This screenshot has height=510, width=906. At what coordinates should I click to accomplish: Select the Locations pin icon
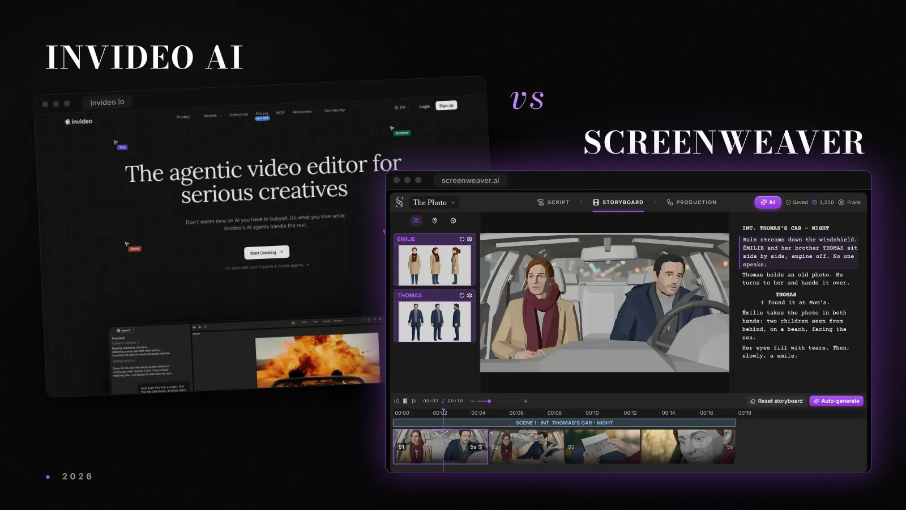tap(435, 221)
